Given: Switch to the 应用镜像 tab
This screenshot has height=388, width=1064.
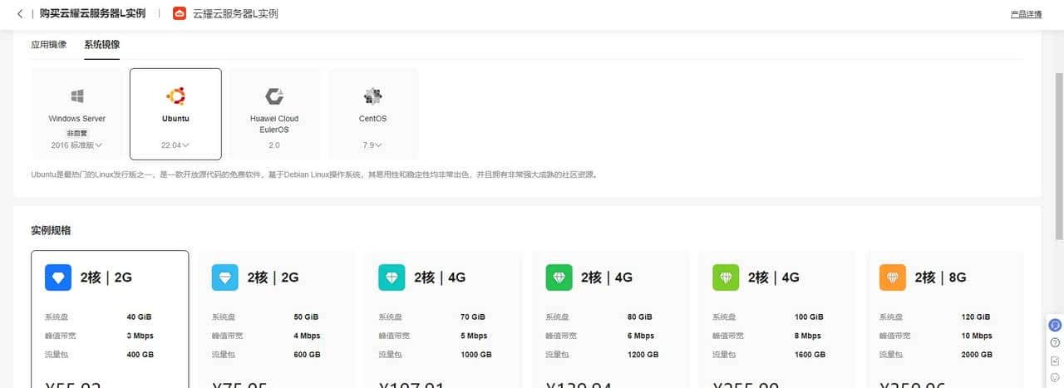Looking at the screenshot, I should coord(49,45).
